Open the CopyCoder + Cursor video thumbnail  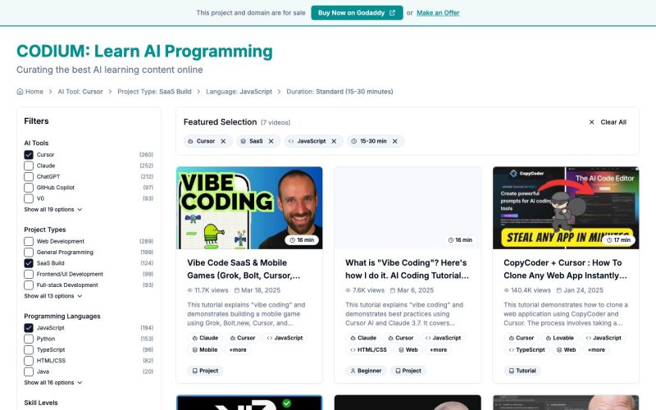(566, 208)
